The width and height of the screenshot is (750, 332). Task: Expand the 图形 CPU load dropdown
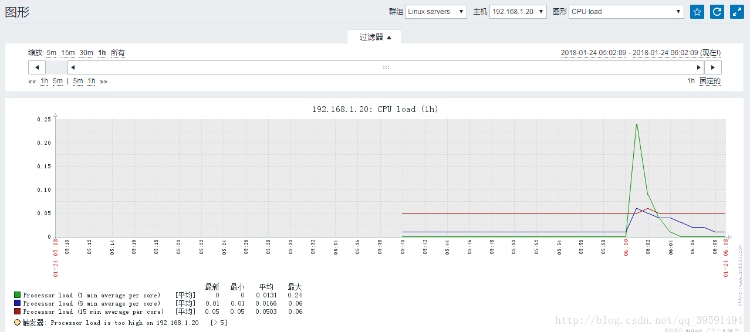click(626, 12)
